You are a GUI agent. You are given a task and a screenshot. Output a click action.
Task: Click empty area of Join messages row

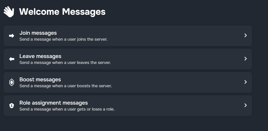click(168, 36)
